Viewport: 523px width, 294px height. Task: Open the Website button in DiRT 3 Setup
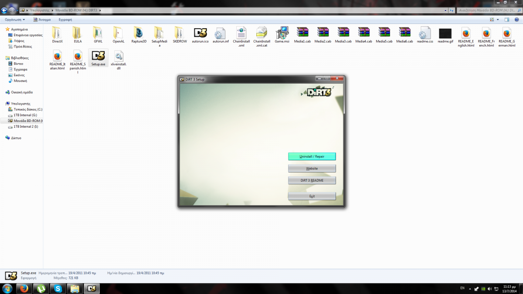[x=312, y=168]
